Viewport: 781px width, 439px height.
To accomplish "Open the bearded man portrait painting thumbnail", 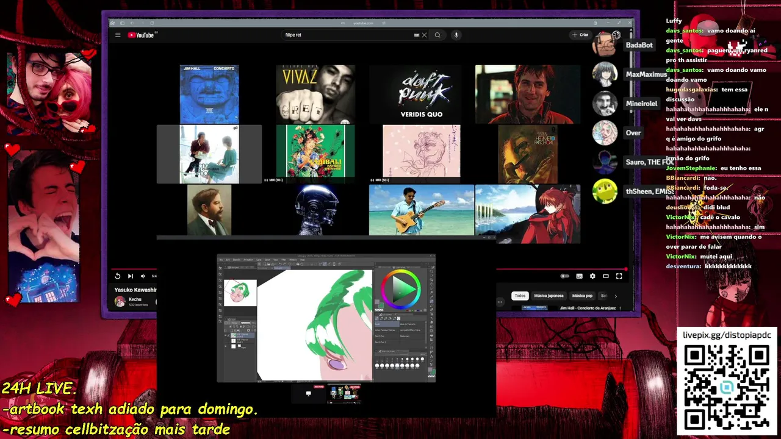I will pyautogui.click(x=209, y=210).
